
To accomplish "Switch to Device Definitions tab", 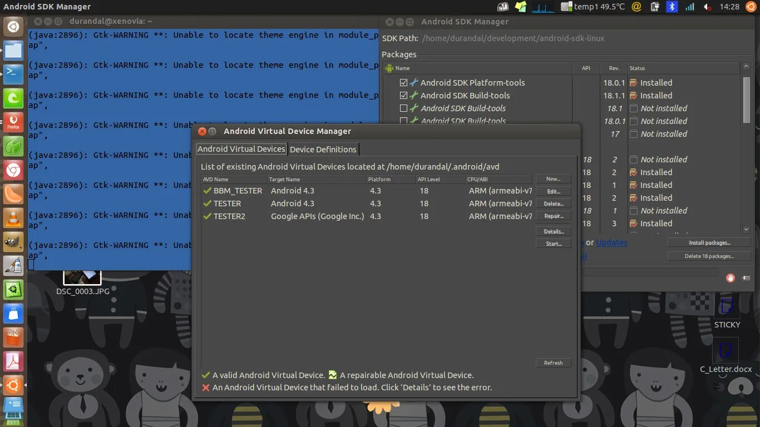I will point(323,150).
